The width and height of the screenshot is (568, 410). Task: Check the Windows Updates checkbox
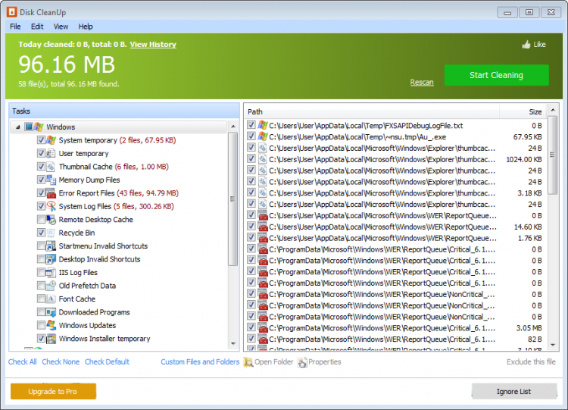[41, 325]
